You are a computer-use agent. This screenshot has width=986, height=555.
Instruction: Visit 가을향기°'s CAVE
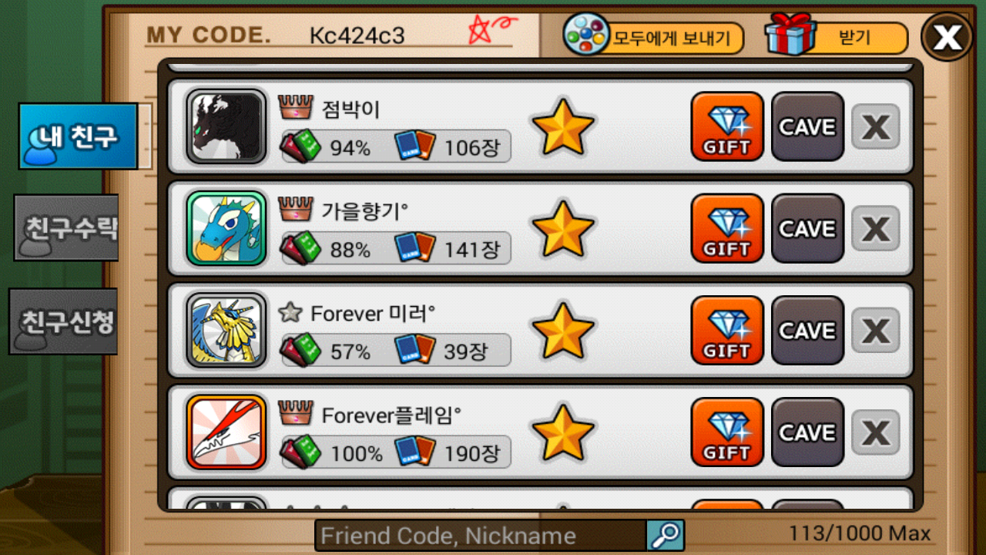807,228
